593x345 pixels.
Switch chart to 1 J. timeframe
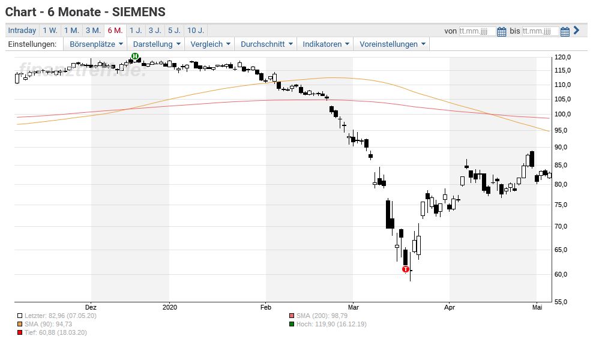136,30
